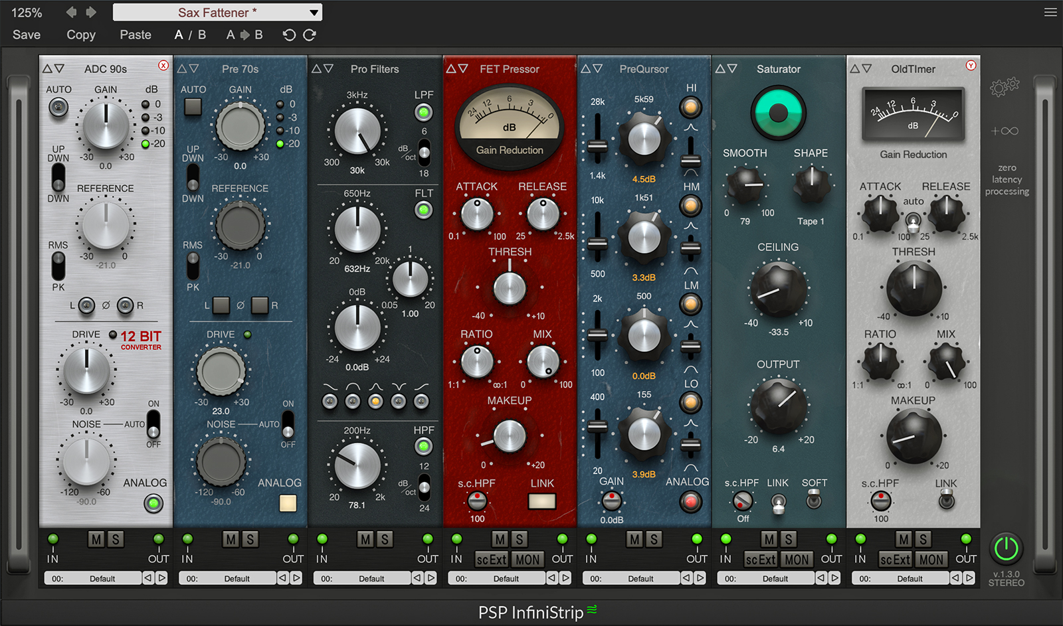Open the plugin settings gears icon

1006,86
